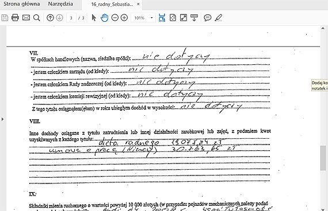Choose the Selection arrow tool
Screen dimensions: 328x211
tap(94, 18)
